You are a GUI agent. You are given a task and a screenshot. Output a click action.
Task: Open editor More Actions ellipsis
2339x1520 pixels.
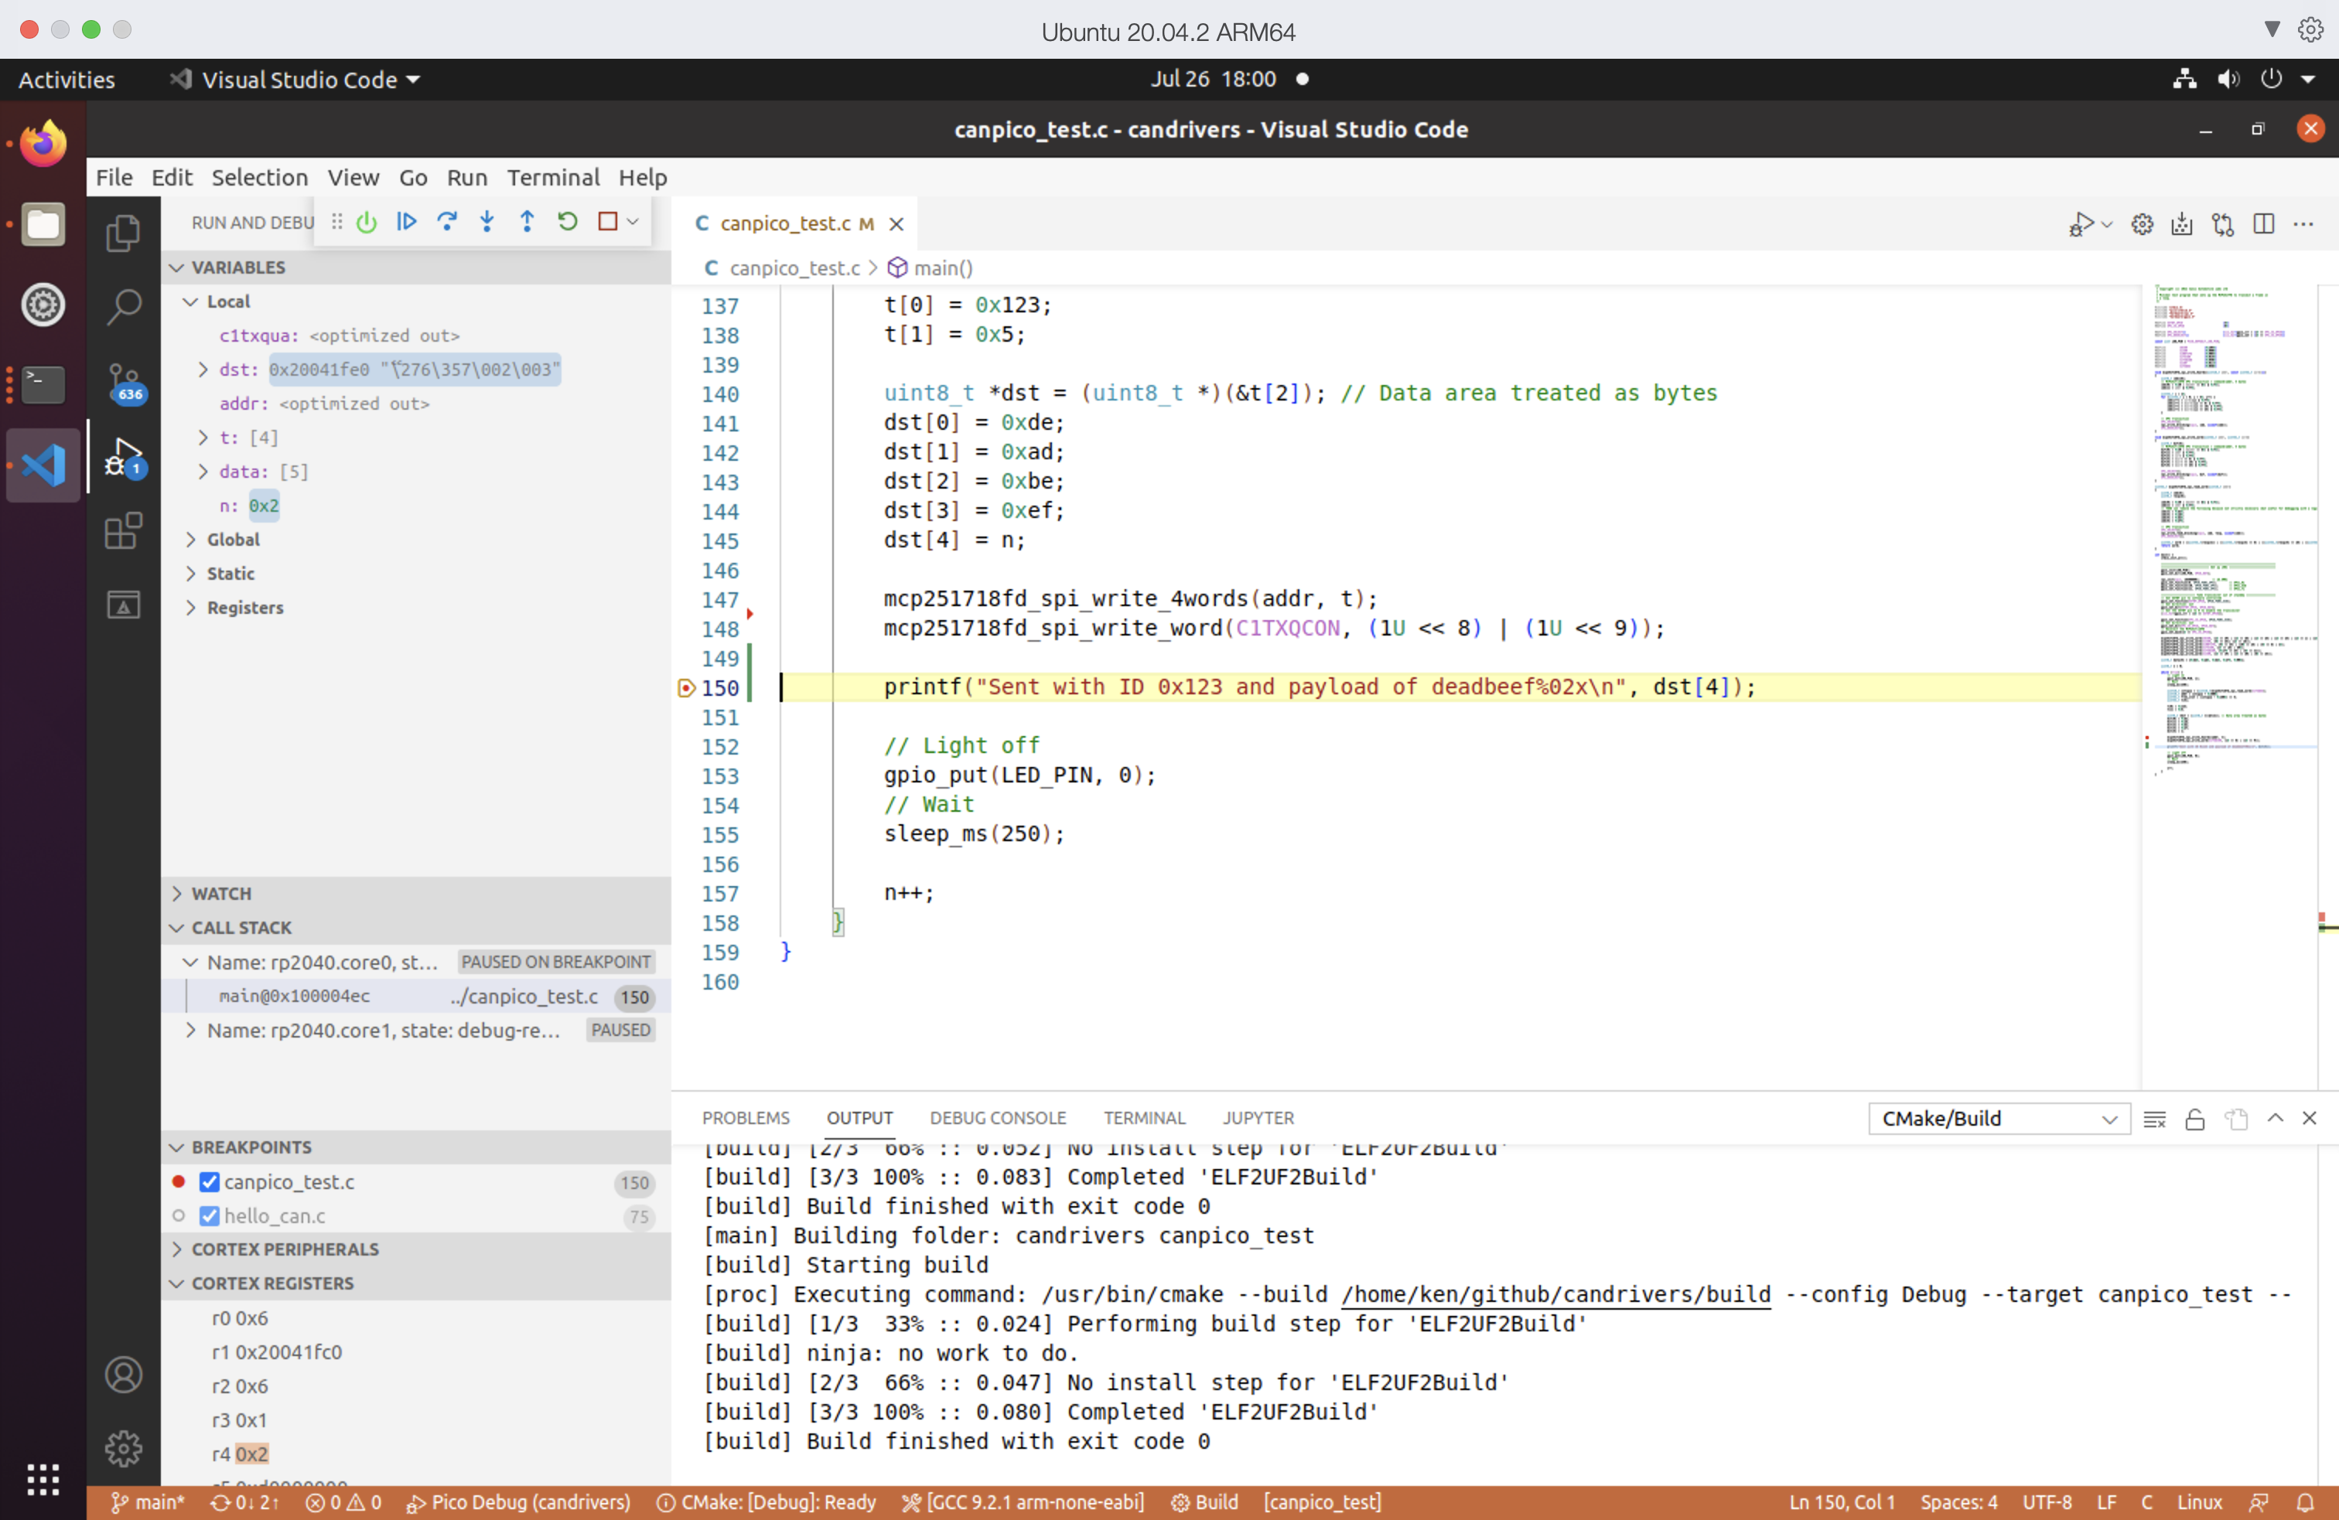pyautogui.click(x=2303, y=225)
